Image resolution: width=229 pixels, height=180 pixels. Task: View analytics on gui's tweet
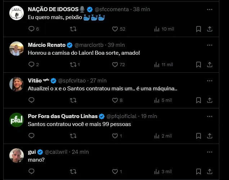[157, 171]
